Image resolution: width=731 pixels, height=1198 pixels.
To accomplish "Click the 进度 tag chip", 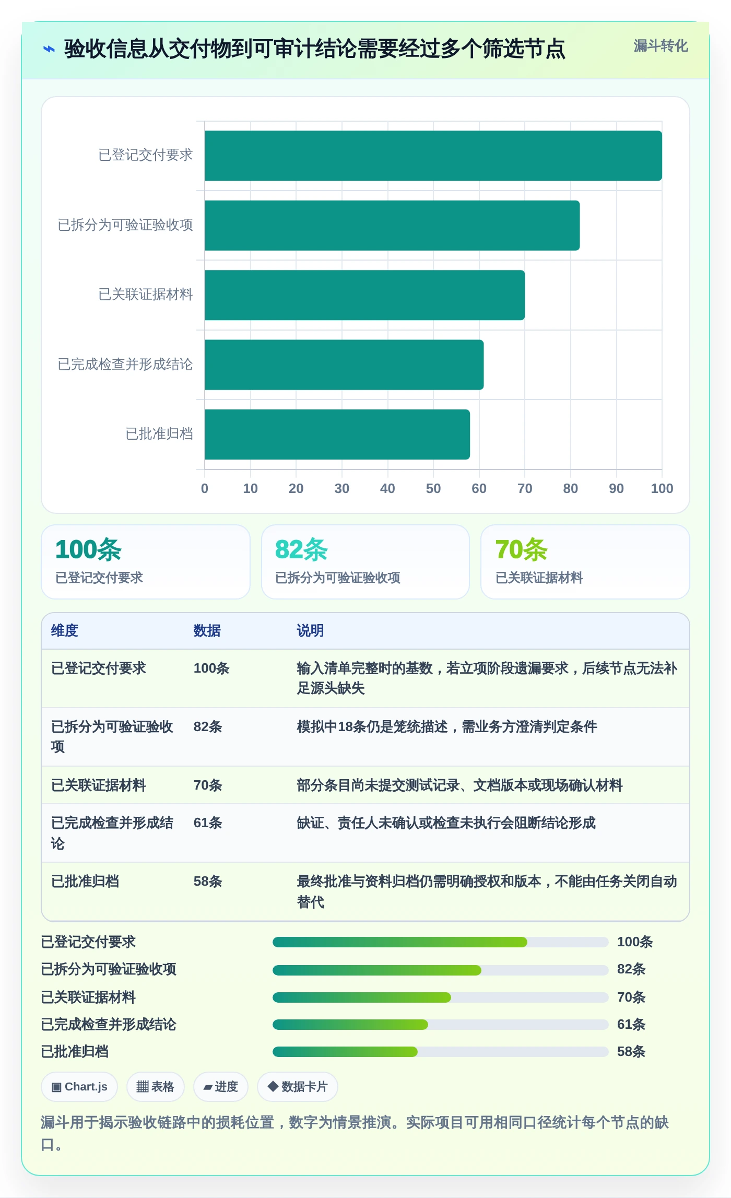I will 220,1087.
